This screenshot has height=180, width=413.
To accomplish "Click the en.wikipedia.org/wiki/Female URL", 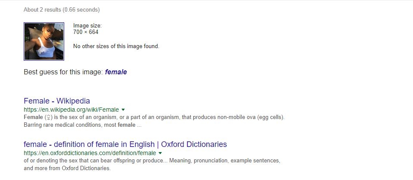I will pos(71,110).
